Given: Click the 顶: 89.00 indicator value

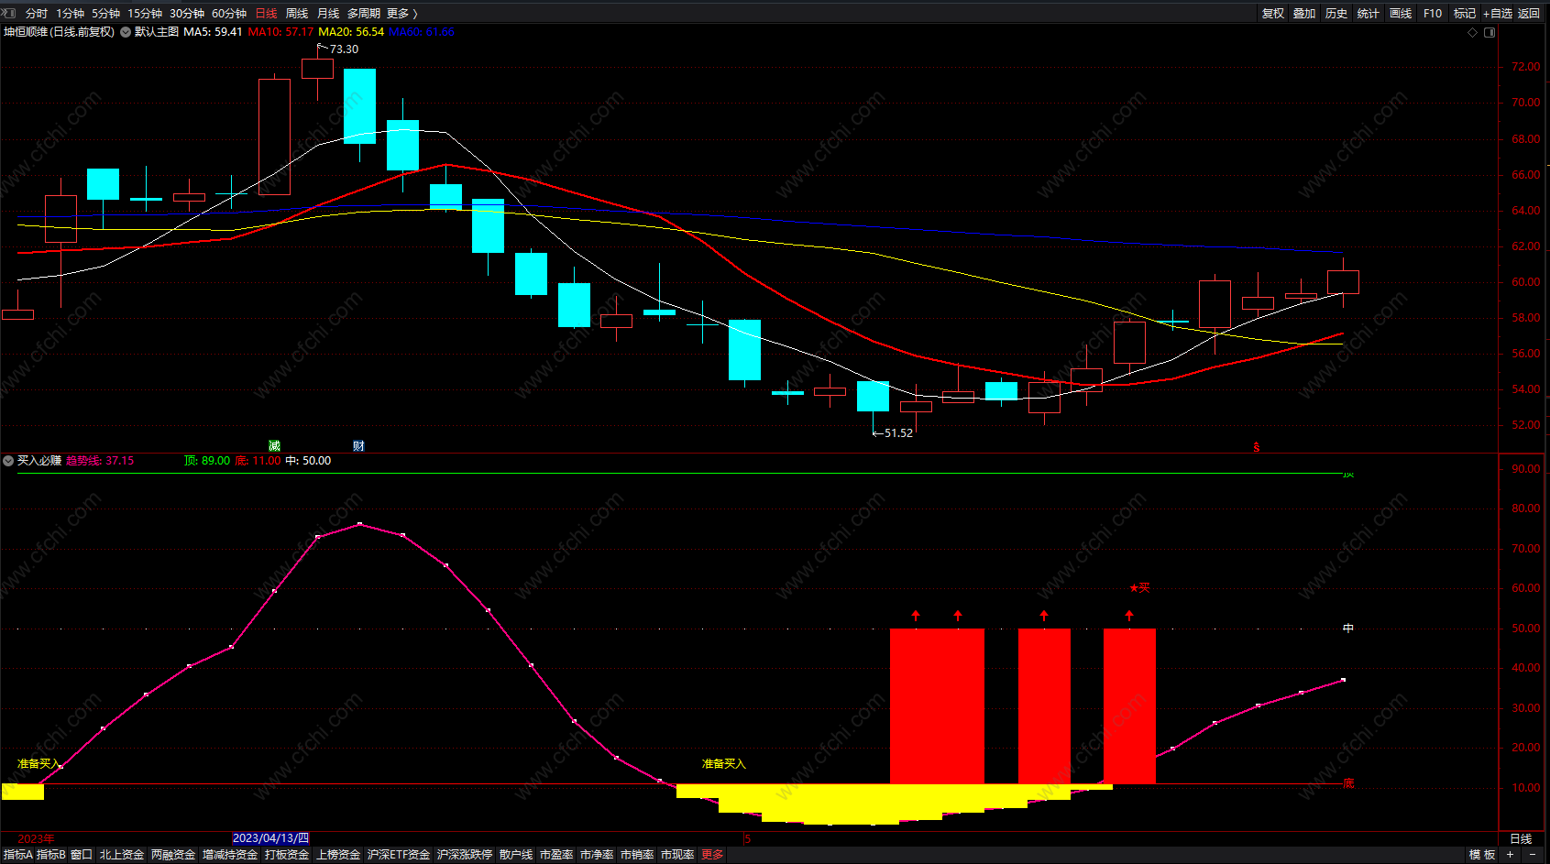Looking at the screenshot, I should [x=207, y=461].
